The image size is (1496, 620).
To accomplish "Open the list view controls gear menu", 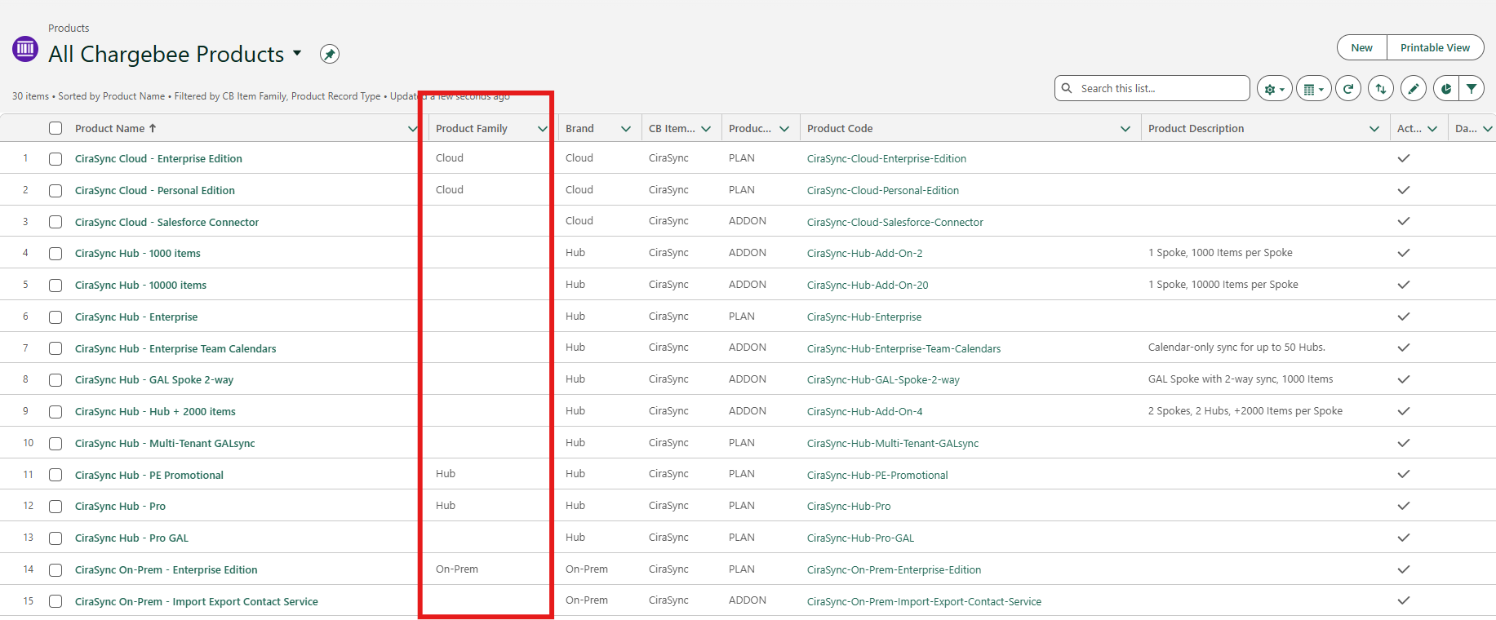I will 1274,89.
